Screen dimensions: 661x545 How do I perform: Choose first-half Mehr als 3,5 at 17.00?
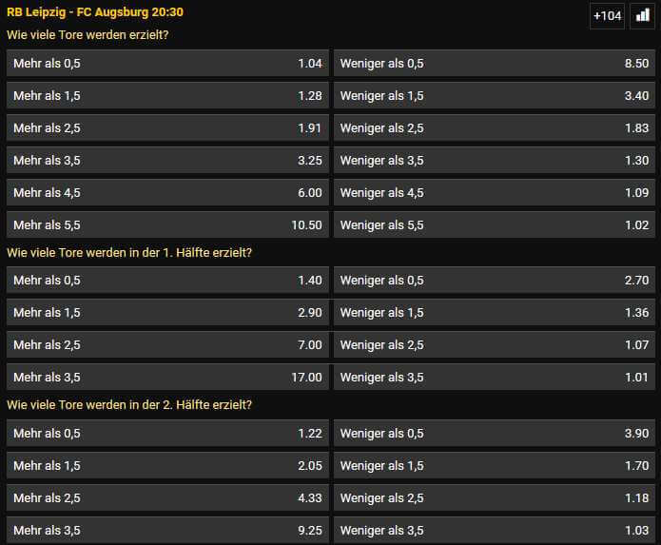[x=167, y=378]
